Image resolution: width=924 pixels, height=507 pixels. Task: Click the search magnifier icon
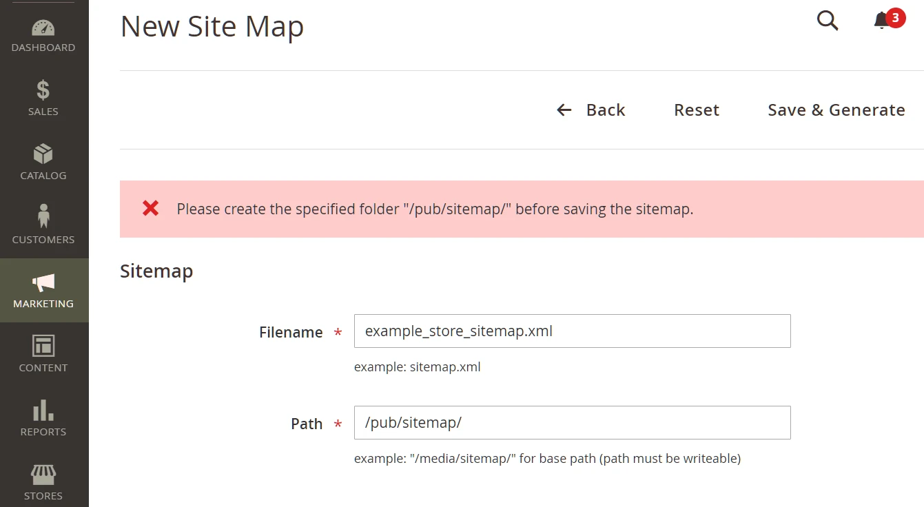827,21
